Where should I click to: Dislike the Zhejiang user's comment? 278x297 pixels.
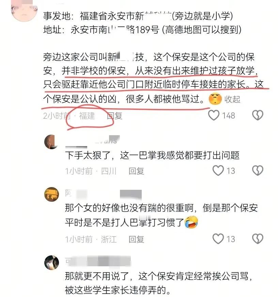258,239
